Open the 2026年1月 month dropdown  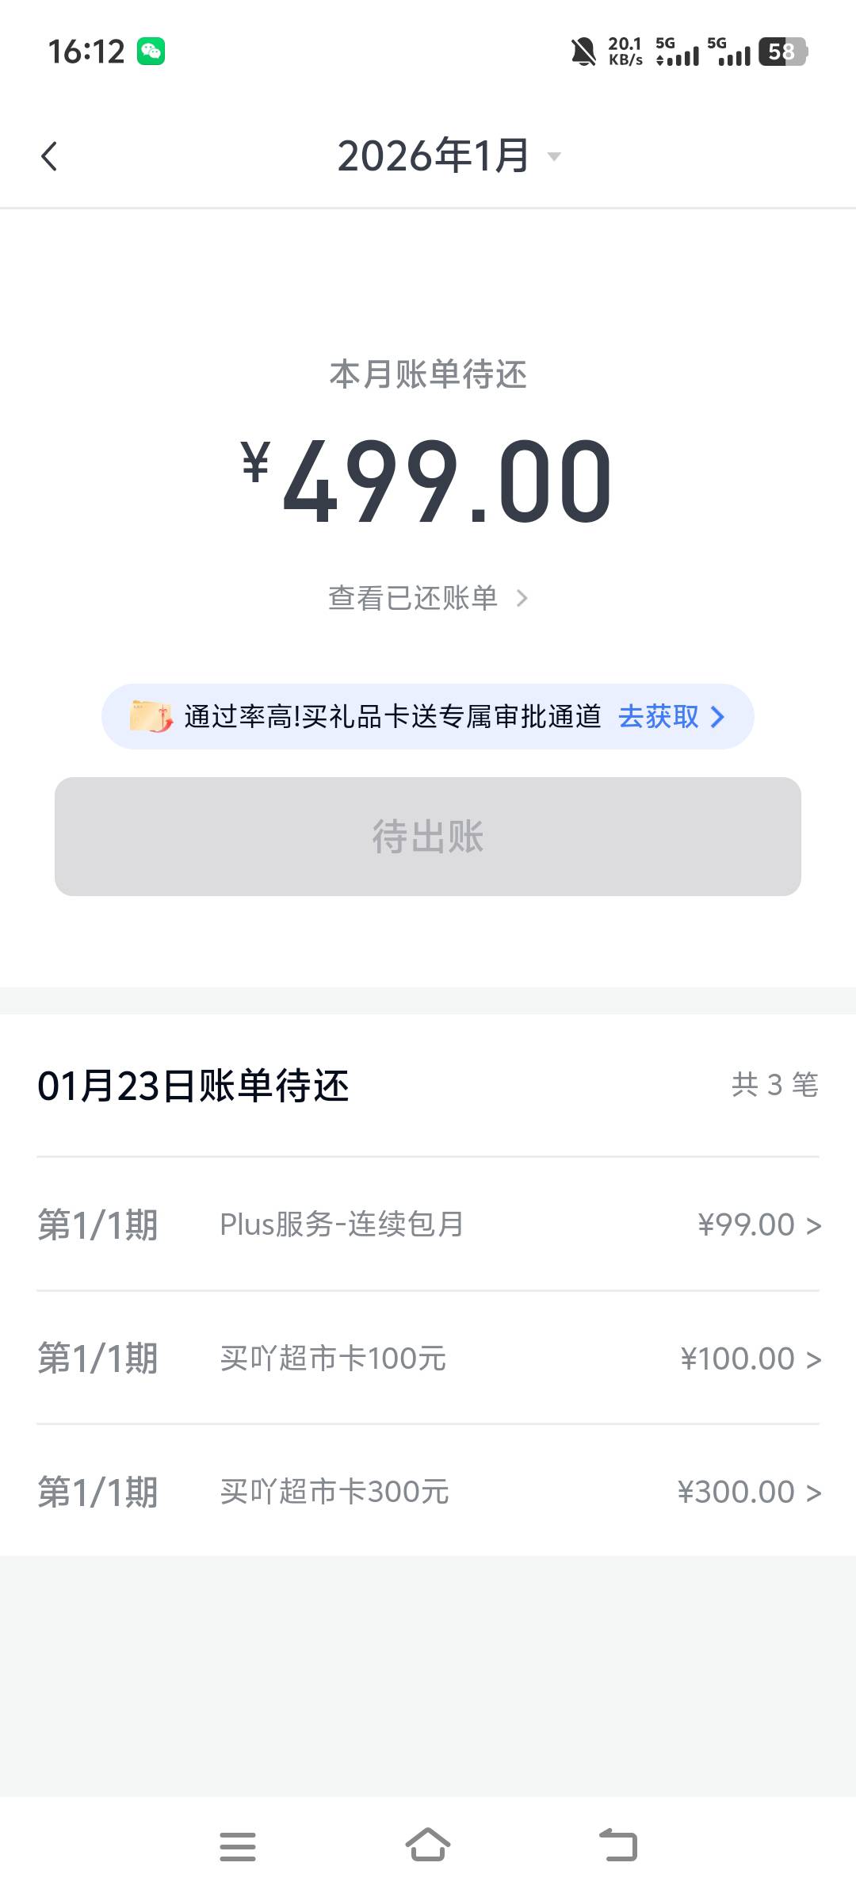pos(449,156)
